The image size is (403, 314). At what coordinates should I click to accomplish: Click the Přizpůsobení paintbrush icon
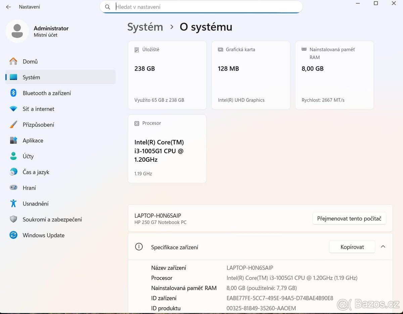tap(13, 125)
